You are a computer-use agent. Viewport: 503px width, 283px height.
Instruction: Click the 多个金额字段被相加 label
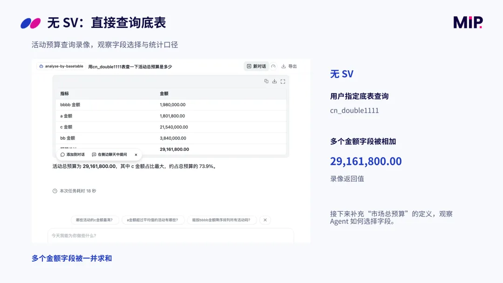click(x=363, y=141)
